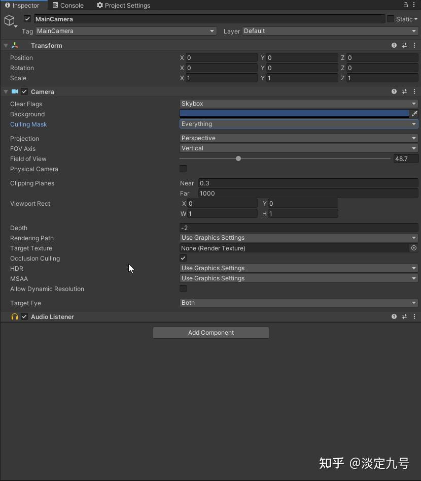Click the Background color eyedropper icon
This screenshot has height=481, width=421.
pos(415,114)
